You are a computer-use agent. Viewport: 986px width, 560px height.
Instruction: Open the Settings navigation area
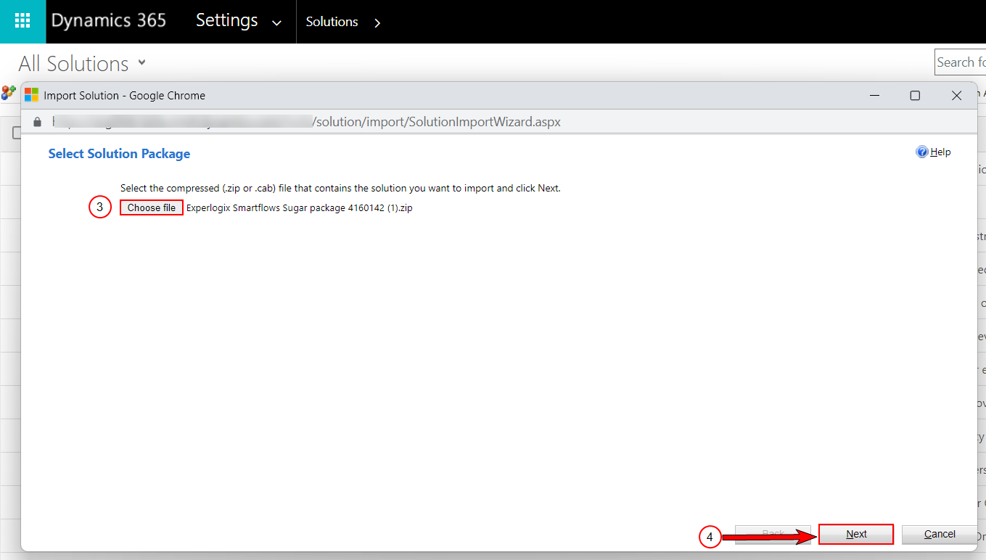[226, 21]
